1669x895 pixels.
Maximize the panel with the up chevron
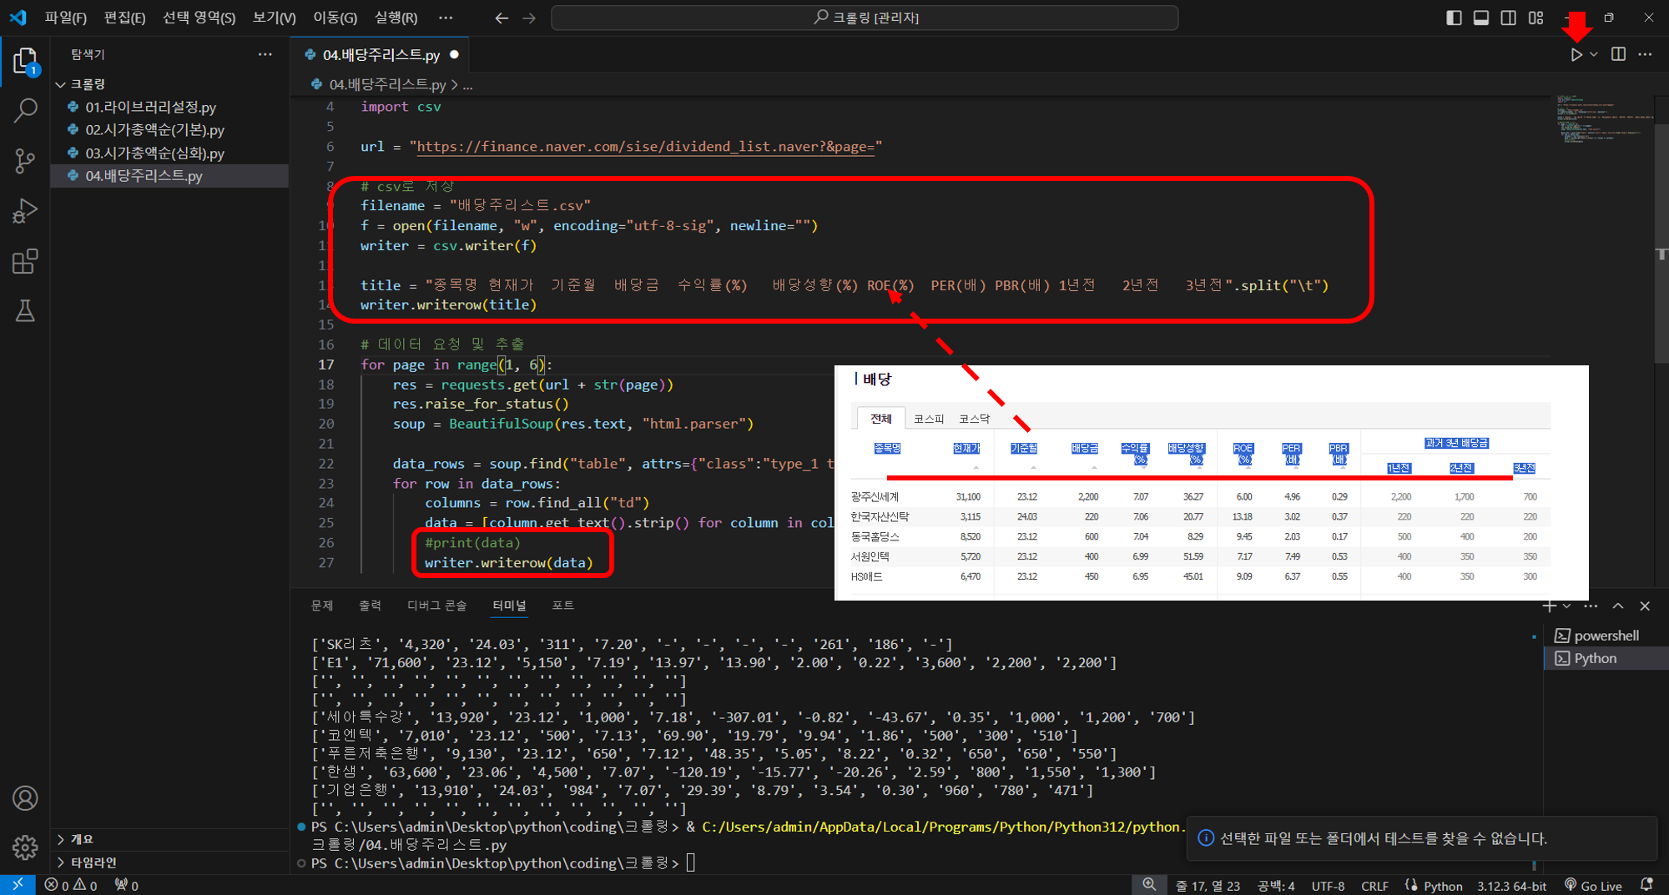pyautogui.click(x=1618, y=606)
